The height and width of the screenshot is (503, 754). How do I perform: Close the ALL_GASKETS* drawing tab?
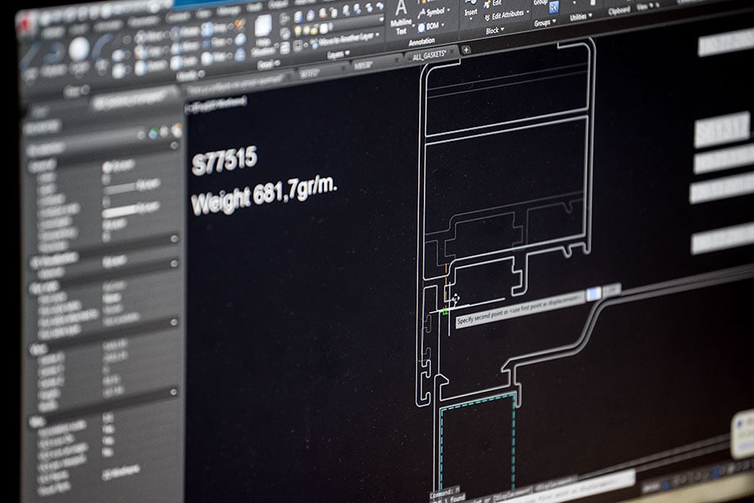(x=452, y=52)
